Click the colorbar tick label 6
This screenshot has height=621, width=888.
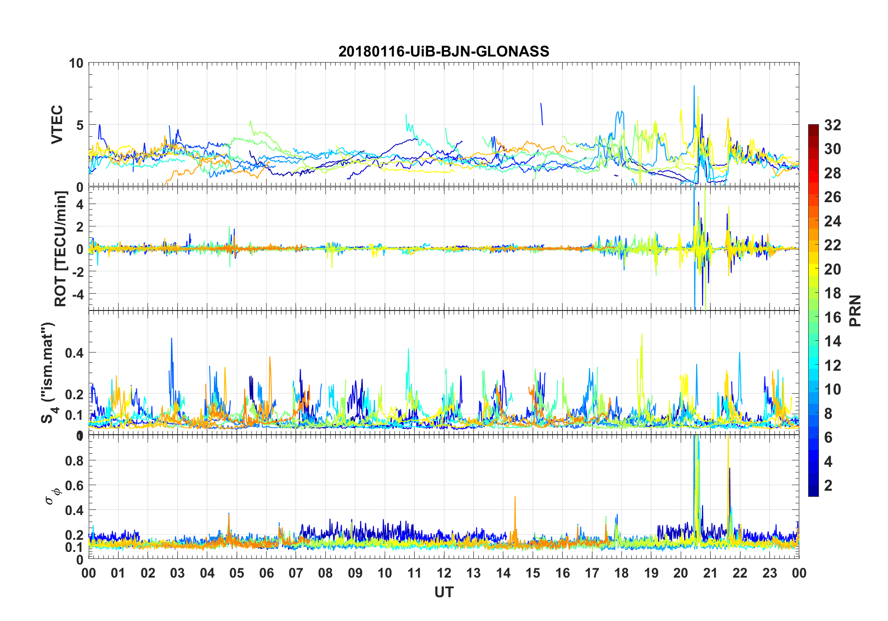(x=828, y=438)
